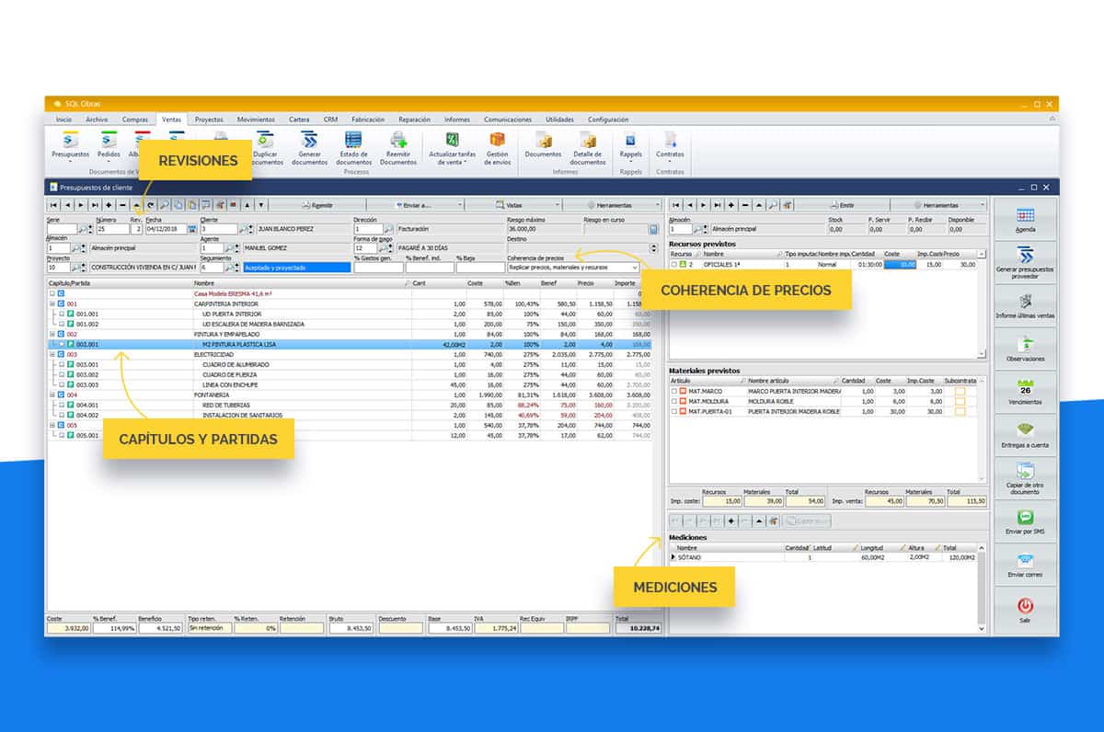
Task: Click Enviar por SMS icon
Action: pos(1025,520)
